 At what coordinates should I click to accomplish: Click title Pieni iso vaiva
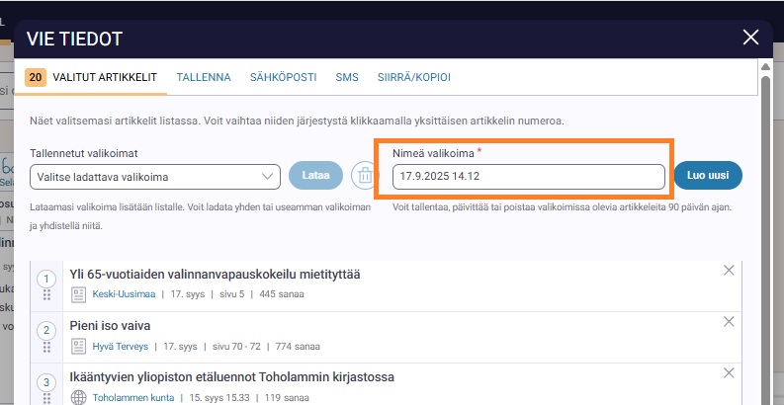110,326
